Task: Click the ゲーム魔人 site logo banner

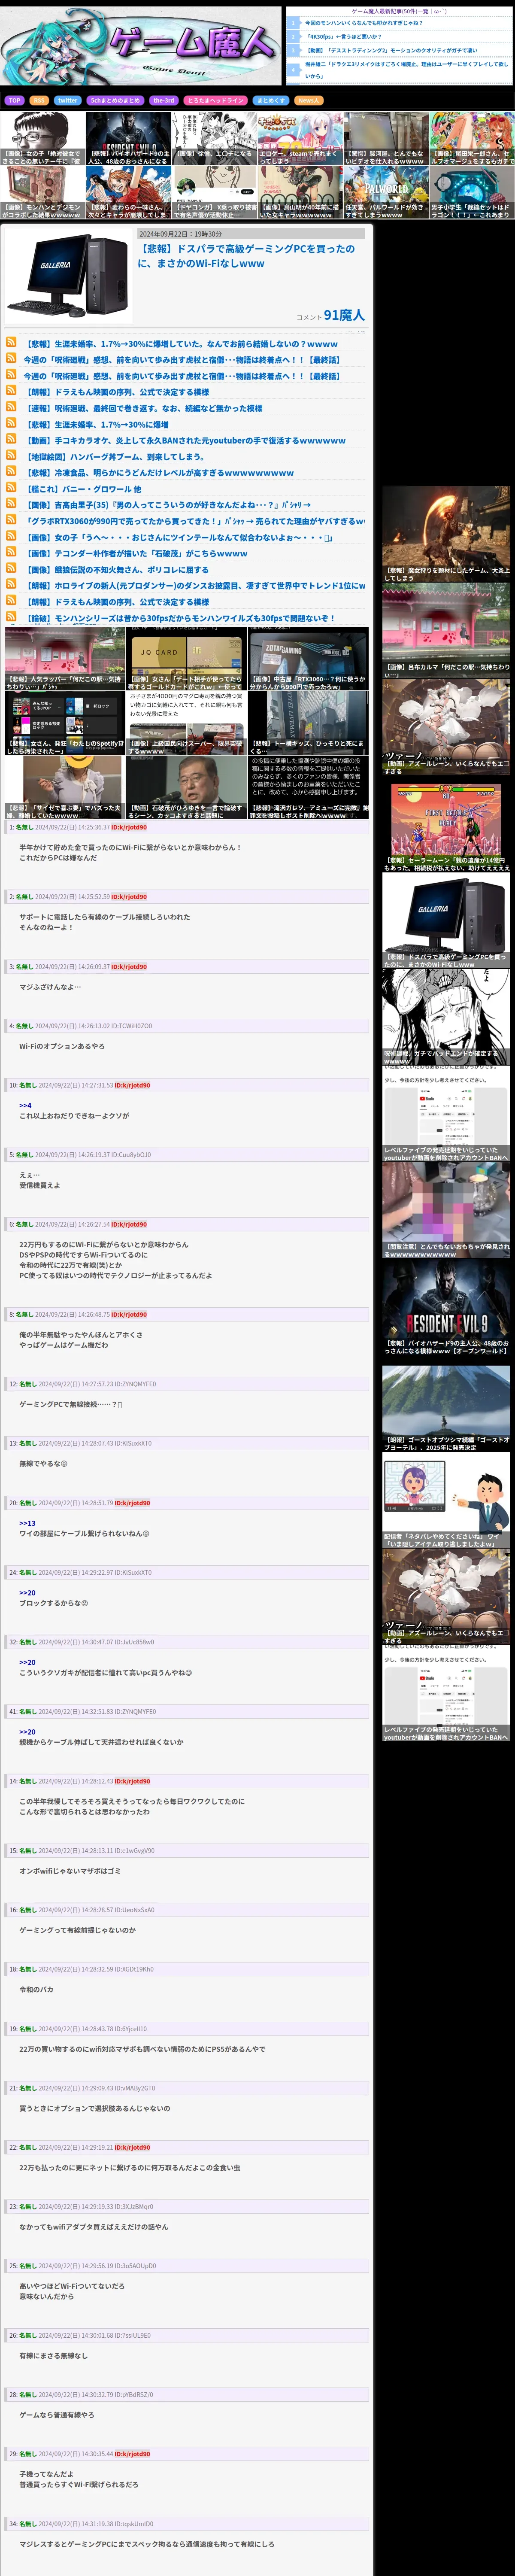Action: coord(141,46)
